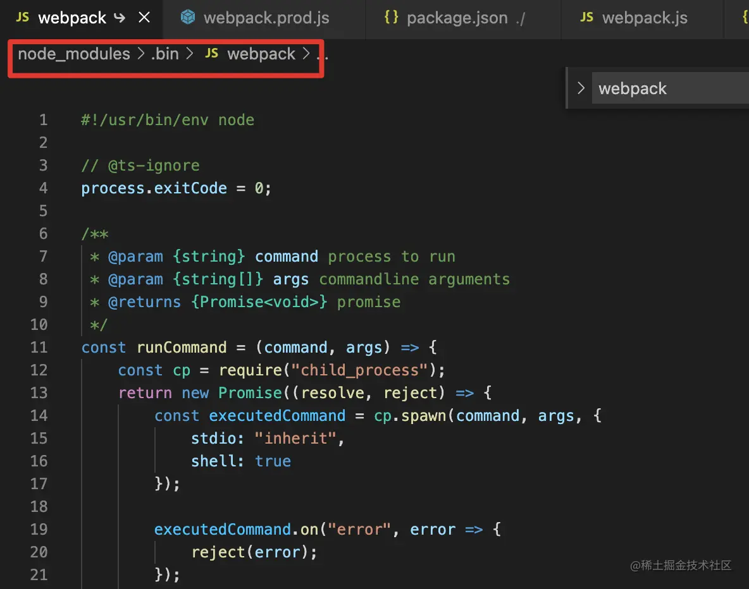Click 'shell: true' on line 16
Screen dimensions: 749x589
point(241,461)
